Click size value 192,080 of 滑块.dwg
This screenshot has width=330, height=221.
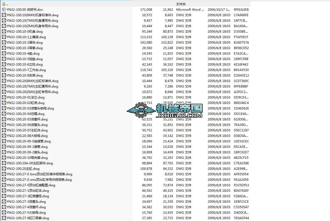146,42
